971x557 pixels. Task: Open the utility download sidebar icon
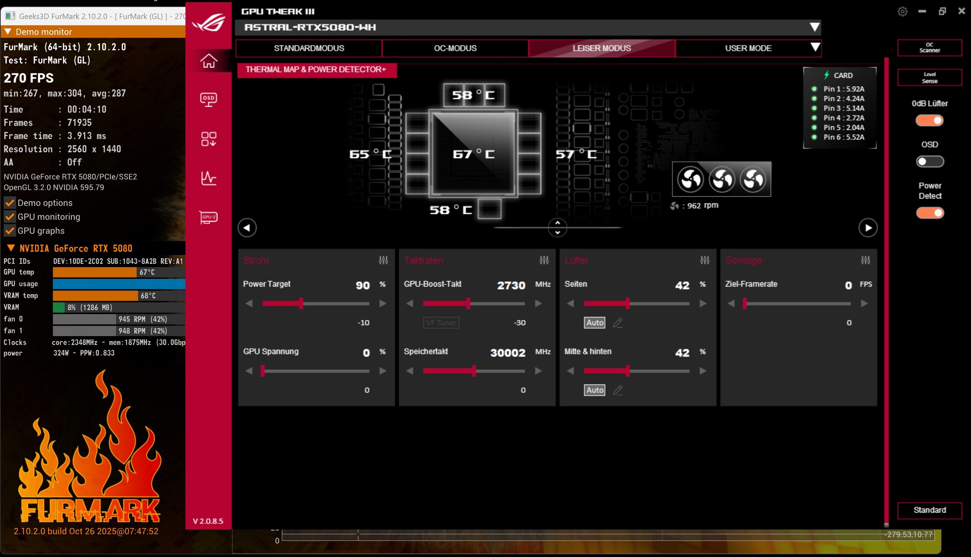209,139
